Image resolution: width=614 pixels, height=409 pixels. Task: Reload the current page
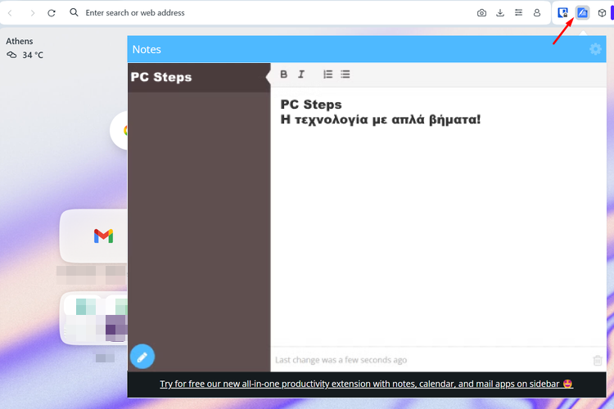[x=52, y=13]
